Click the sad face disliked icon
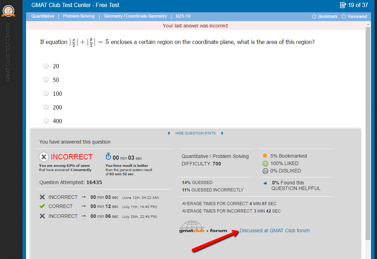377x259 pixels. [x=265, y=171]
